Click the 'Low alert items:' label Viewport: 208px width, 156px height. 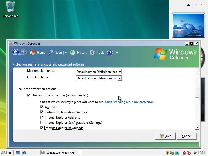click(38, 77)
